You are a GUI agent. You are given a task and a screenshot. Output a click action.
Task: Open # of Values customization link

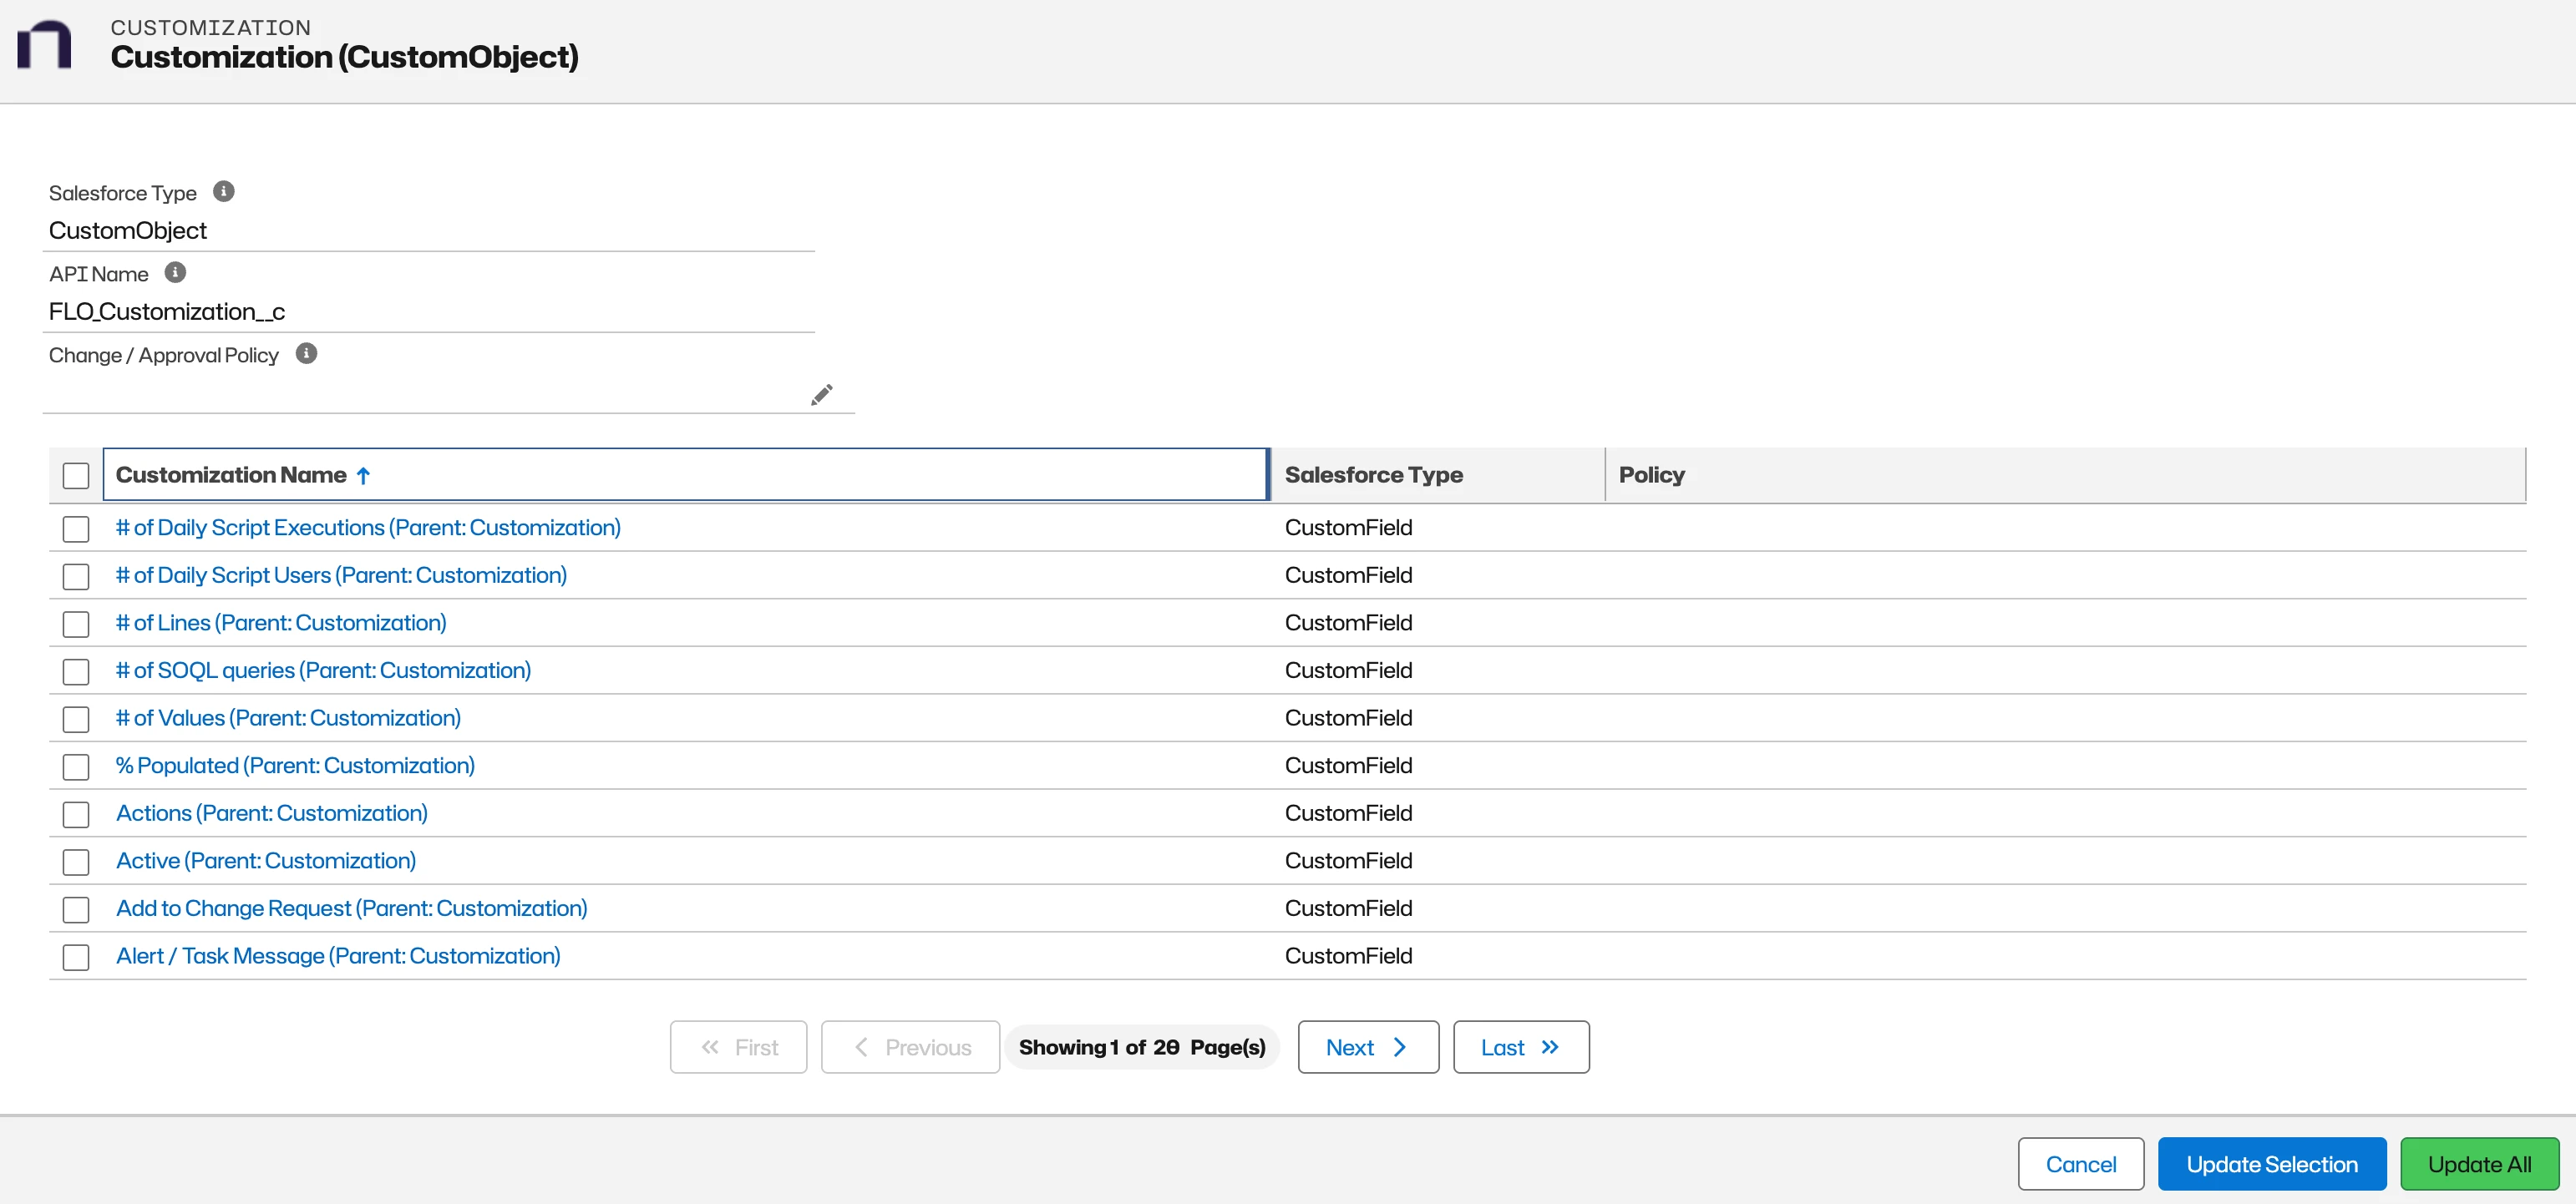288,718
